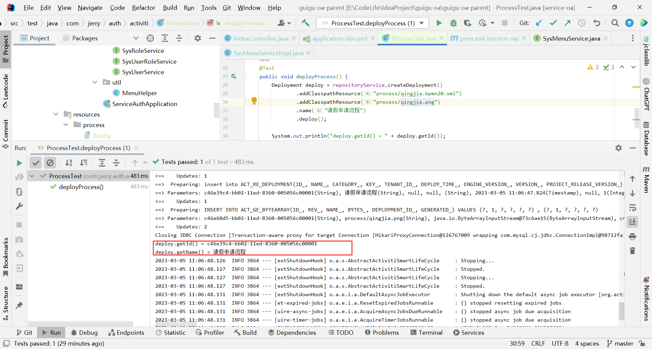Clear console output with trash icon
Screen dimensions: 652x349
(x=632, y=251)
